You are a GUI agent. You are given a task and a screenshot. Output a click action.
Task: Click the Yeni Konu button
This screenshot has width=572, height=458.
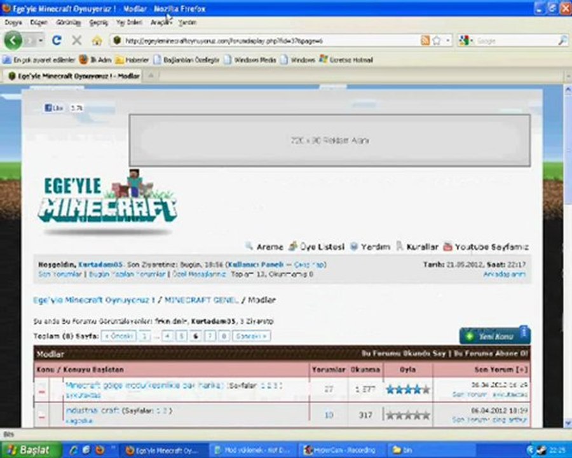click(494, 336)
